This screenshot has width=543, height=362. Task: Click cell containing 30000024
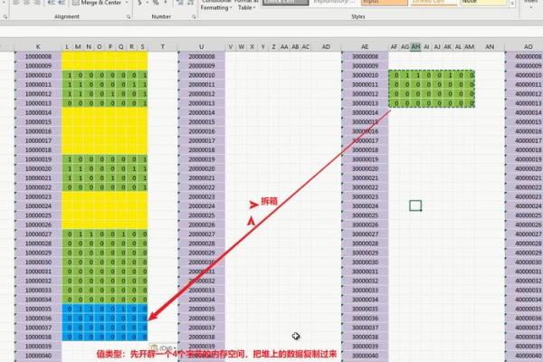(365, 206)
